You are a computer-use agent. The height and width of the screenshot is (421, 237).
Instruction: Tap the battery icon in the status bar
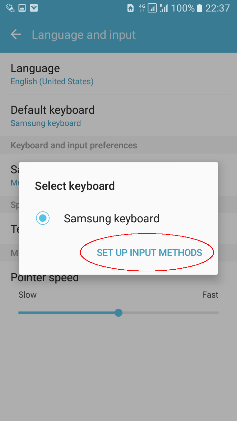coord(199,8)
